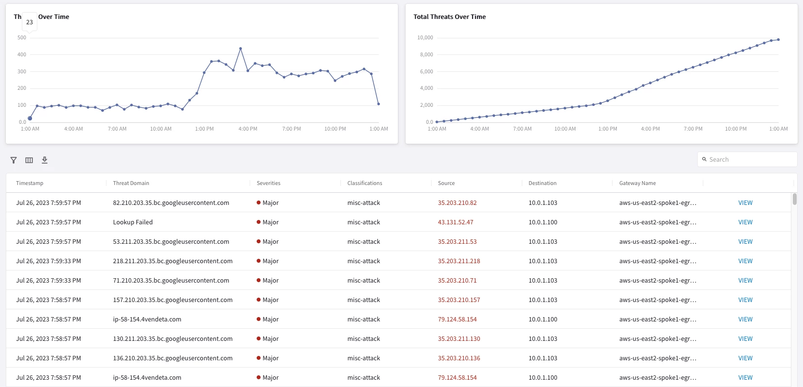Click the Gateway Name column header
803x387 pixels.
[x=638, y=183]
